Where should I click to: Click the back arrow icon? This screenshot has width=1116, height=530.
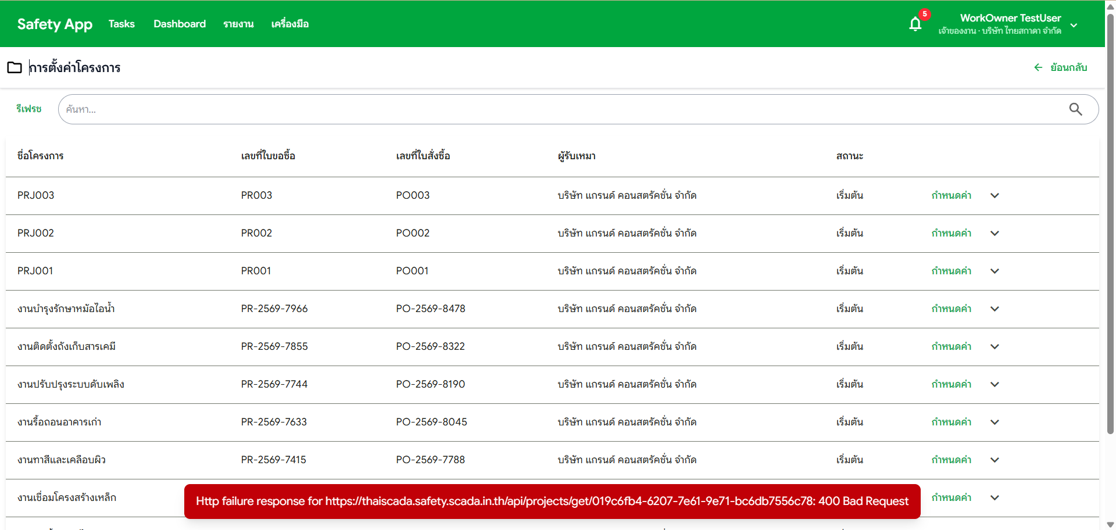click(1038, 67)
